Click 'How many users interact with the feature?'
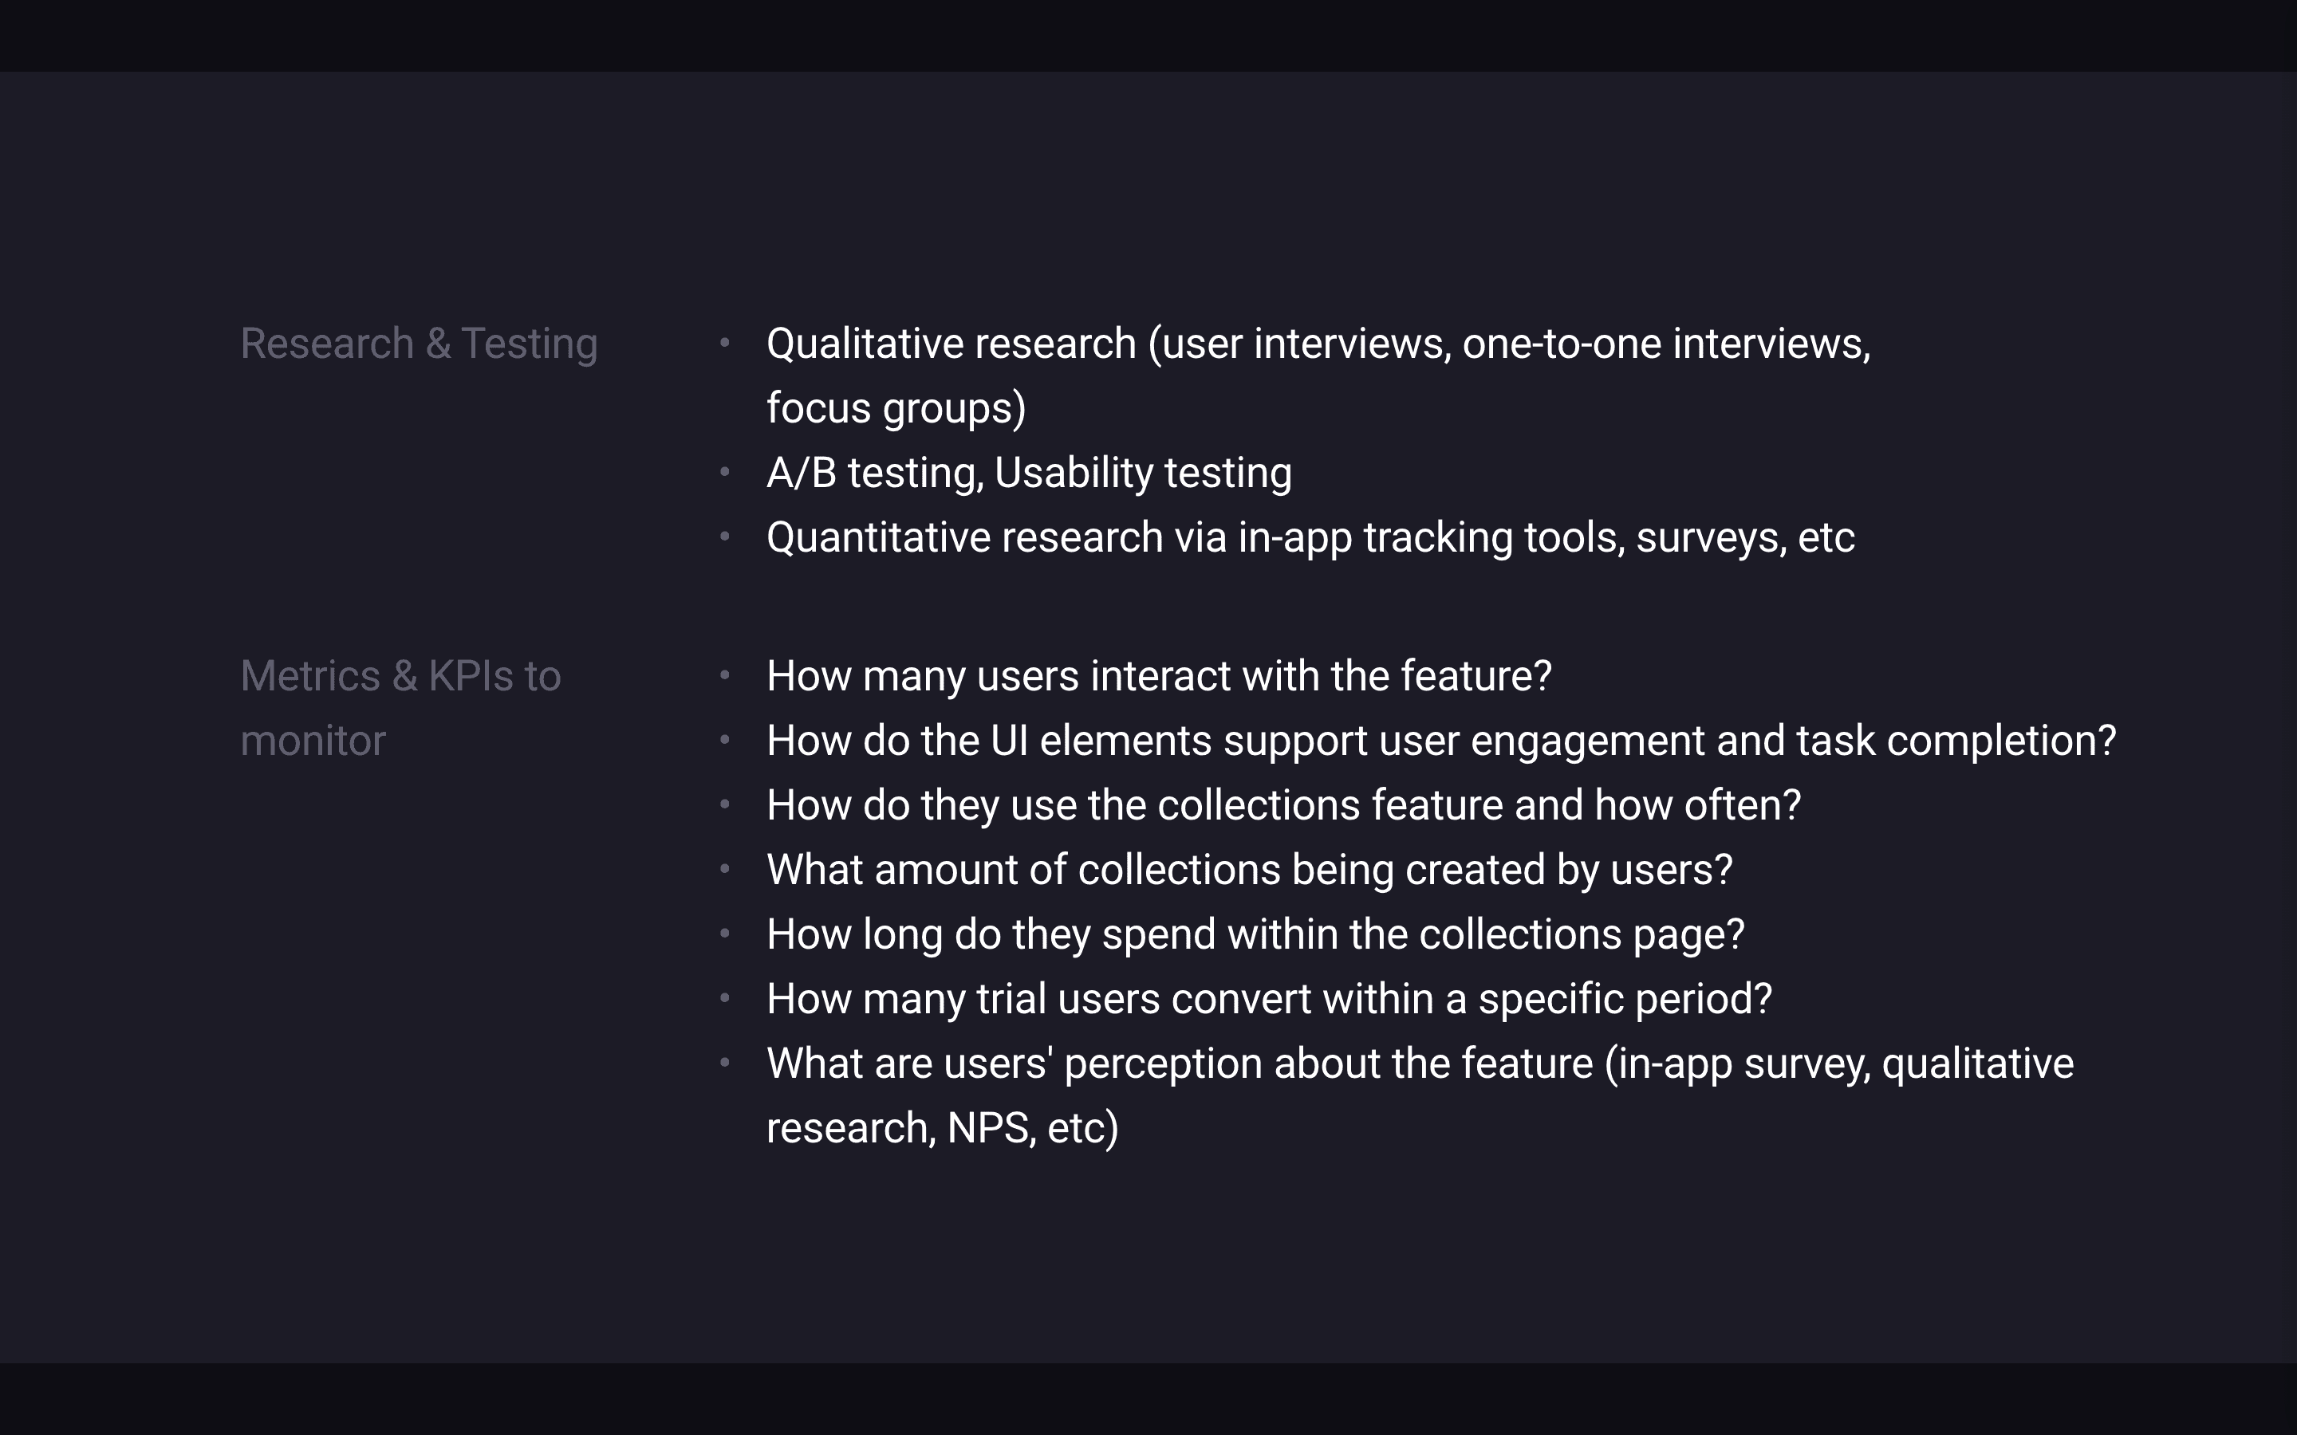The image size is (2297, 1435). (1158, 676)
